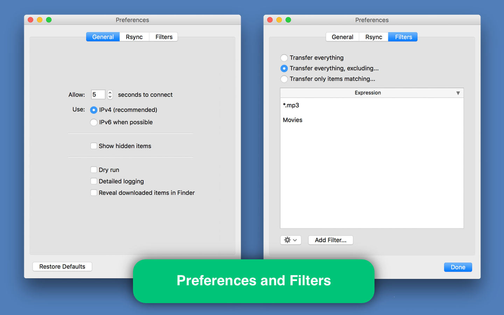Open General tab in left Preferences window

tap(103, 37)
